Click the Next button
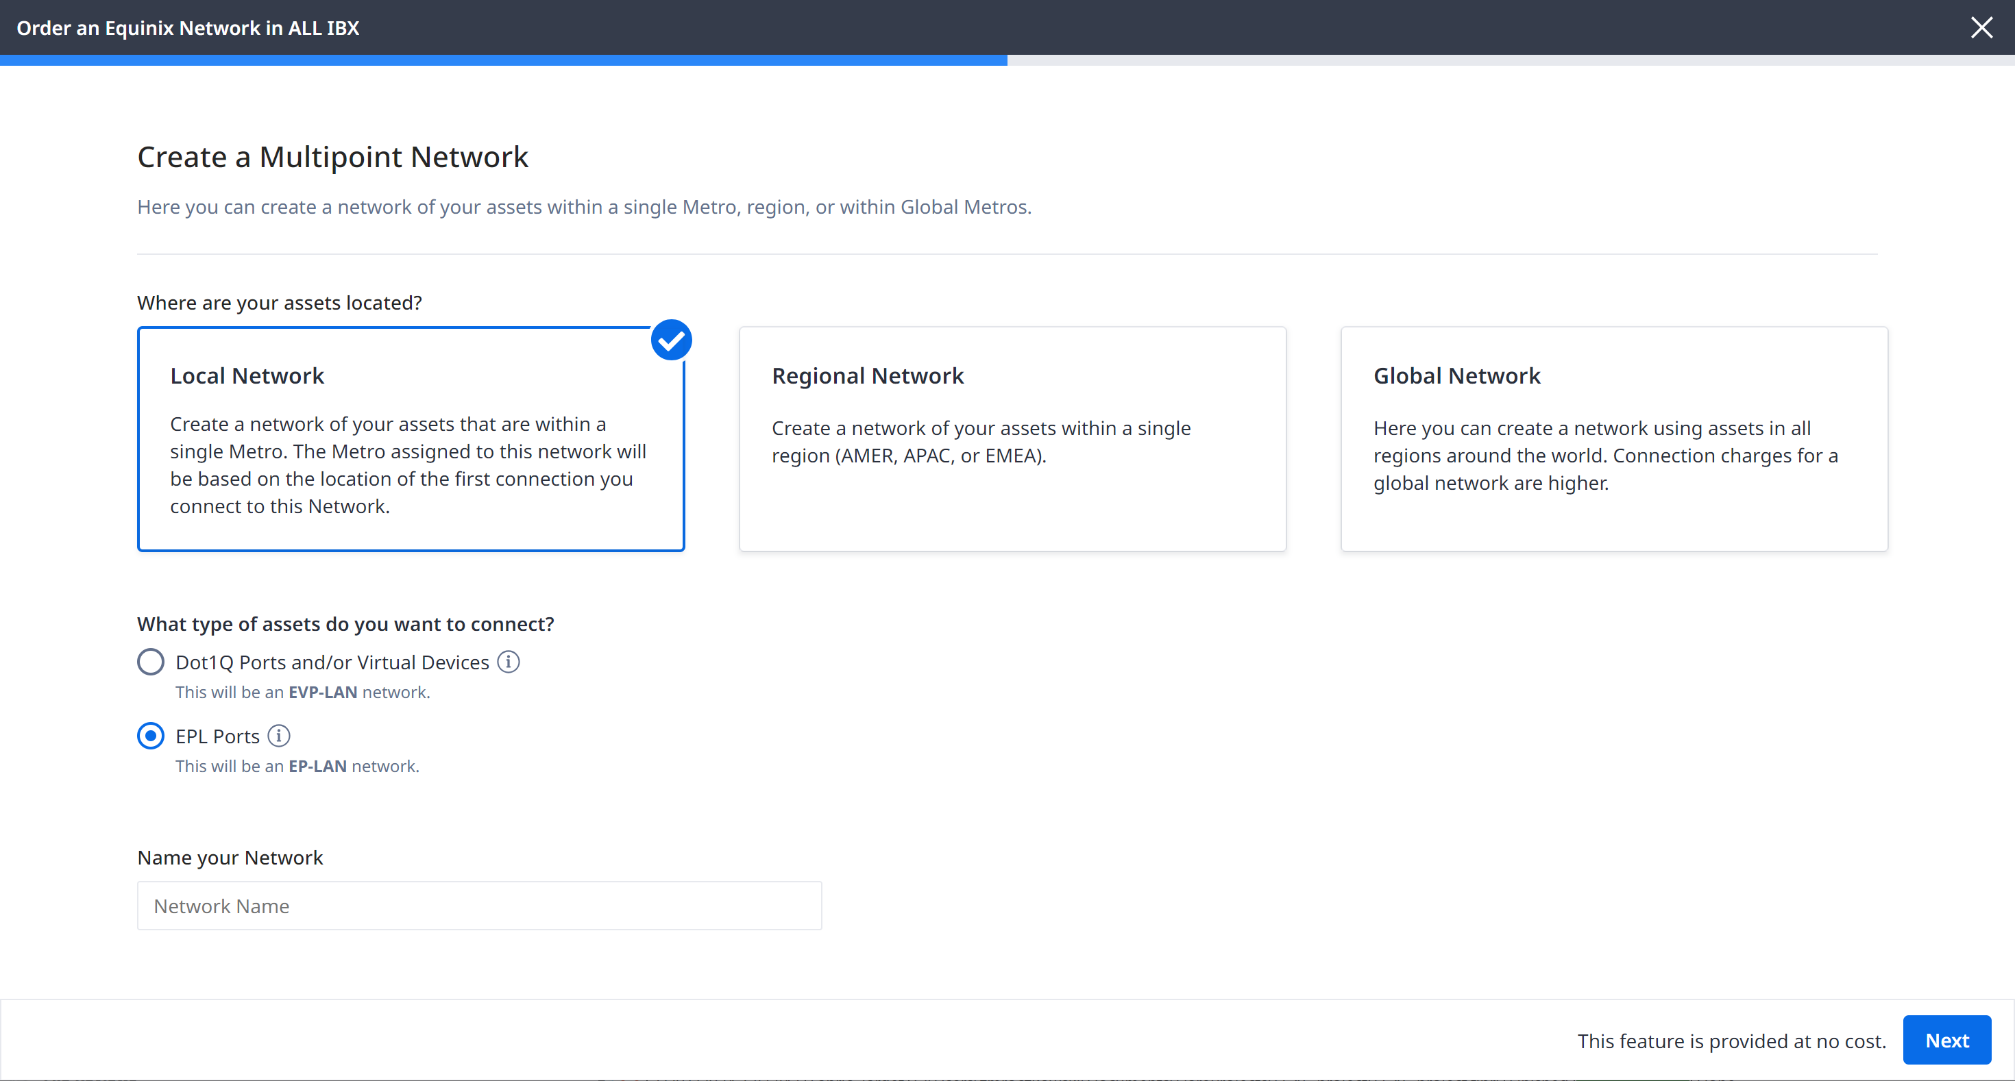The width and height of the screenshot is (2015, 1081). 1947,1041
